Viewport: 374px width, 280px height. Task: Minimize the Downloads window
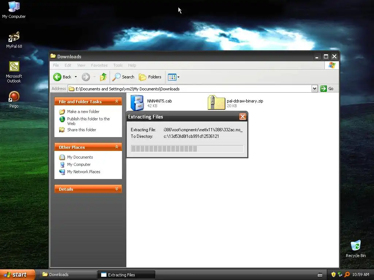(x=317, y=57)
